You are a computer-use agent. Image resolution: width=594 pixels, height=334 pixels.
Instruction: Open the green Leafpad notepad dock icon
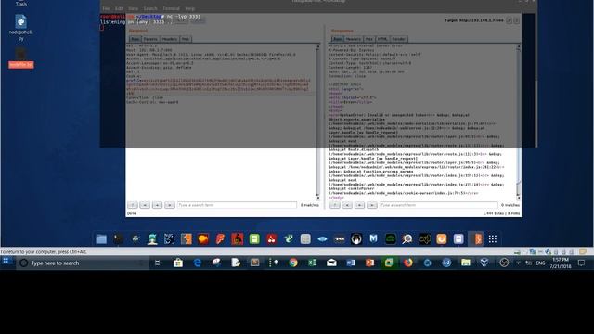click(x=254, y=239)
